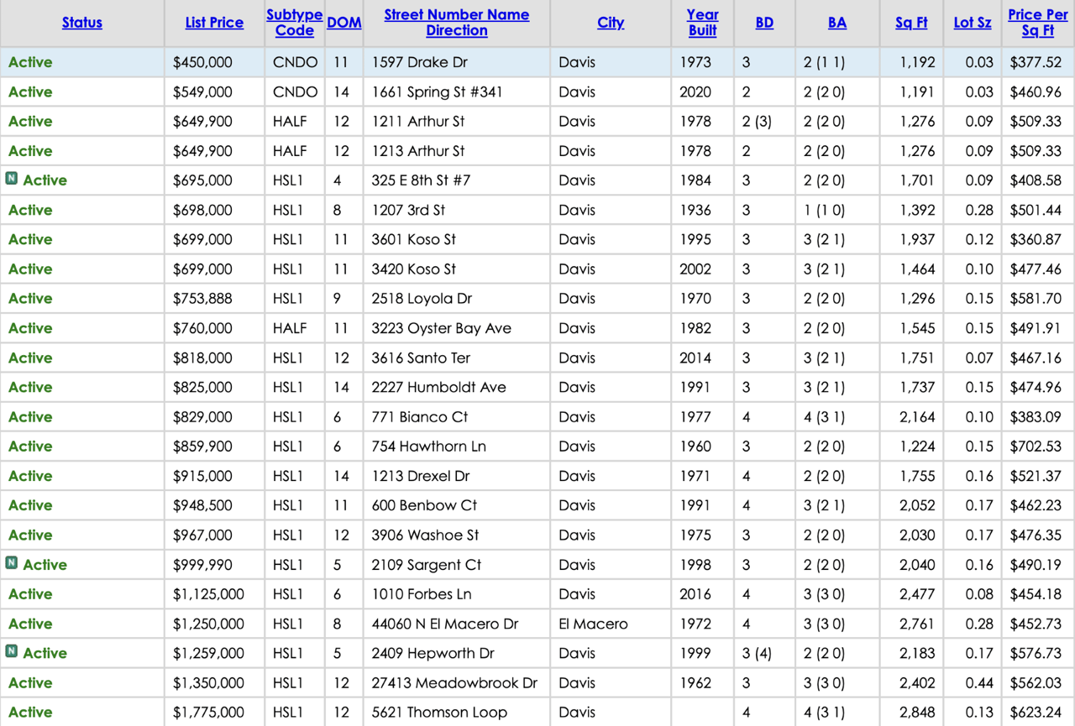Click Street Number Name Direction header
The width and height of the screenshot is (1075, 726).
(x=457, y=23)
